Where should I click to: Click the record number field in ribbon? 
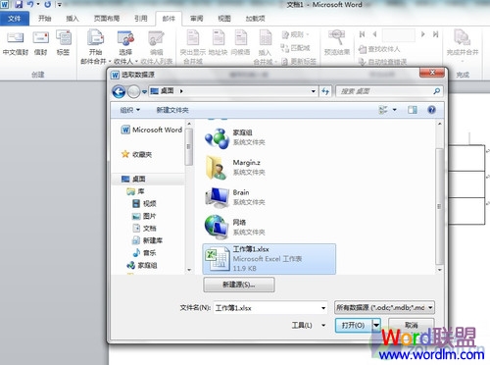(399, 34)
